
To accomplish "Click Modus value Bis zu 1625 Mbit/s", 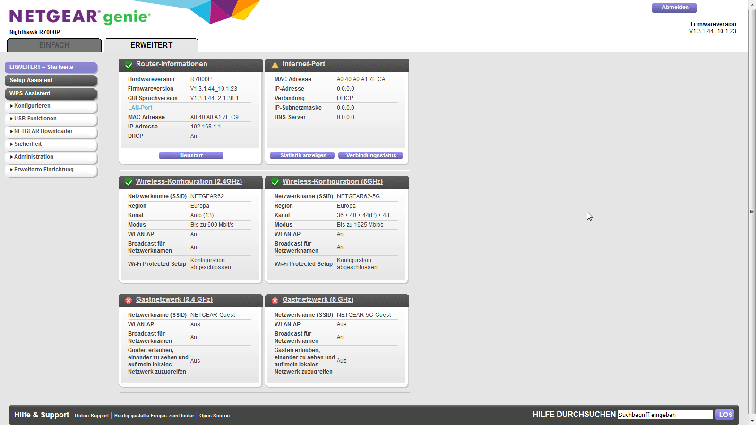I will point(360,225).
